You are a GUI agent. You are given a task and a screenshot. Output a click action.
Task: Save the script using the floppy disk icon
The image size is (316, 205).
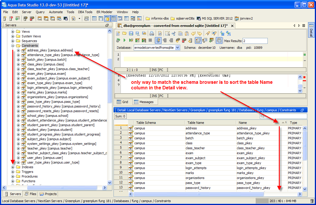[x=131, y=33]
